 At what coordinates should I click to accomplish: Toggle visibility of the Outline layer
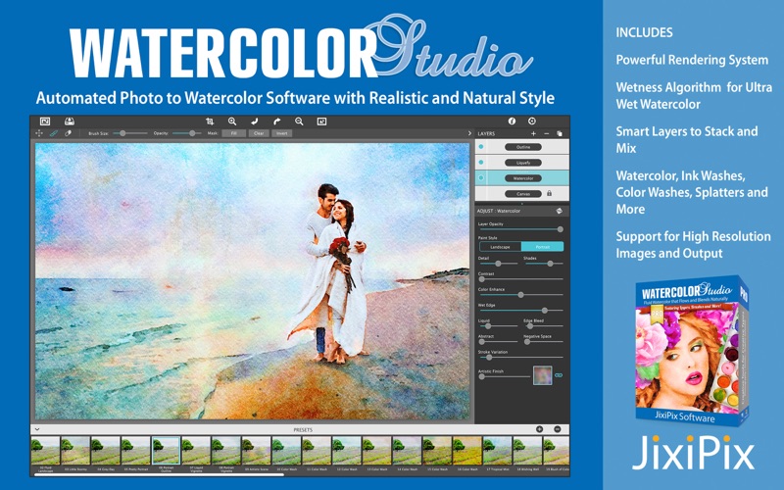[481, 146]
